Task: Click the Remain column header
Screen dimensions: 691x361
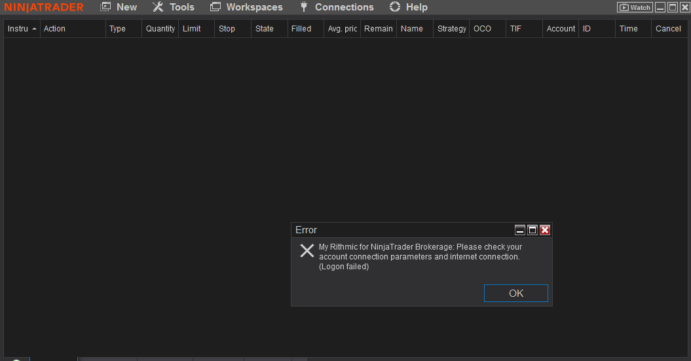Action: pyautogui.click(x=379, y=29)
